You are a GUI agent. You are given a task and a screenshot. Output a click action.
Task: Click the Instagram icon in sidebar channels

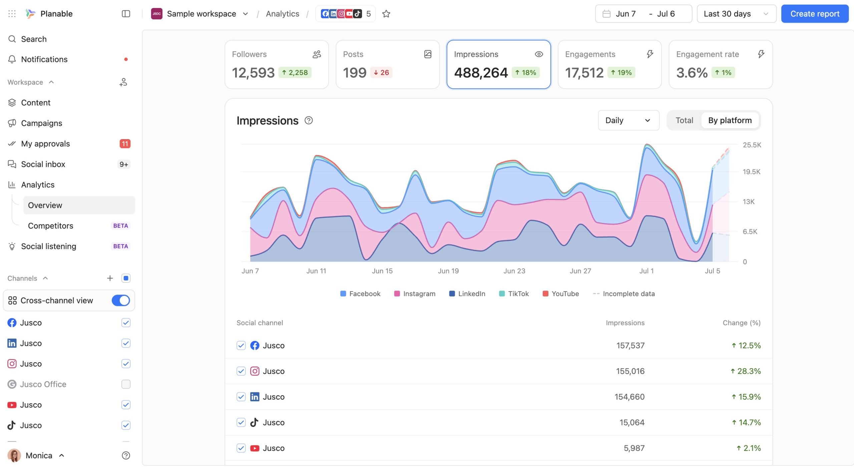[x=12, y=364]
